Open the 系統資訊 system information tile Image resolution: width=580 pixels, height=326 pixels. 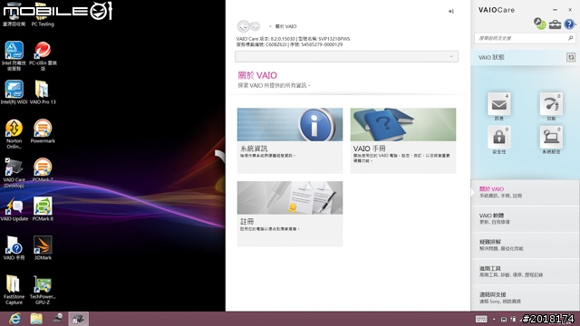(290, 141)
